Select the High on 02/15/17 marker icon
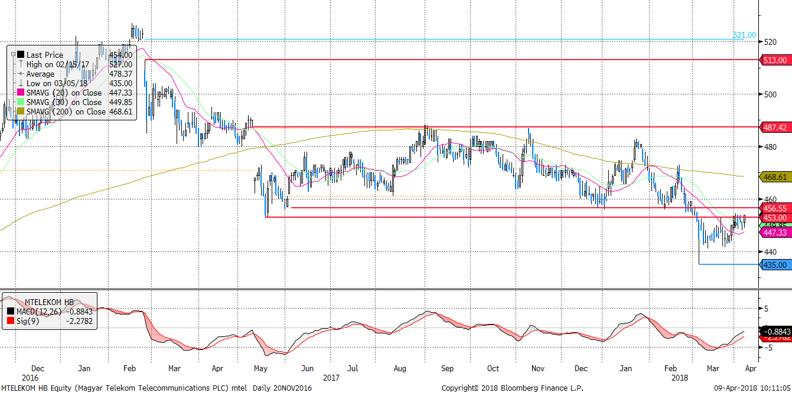The image size is (792, 393). (21, 64)
